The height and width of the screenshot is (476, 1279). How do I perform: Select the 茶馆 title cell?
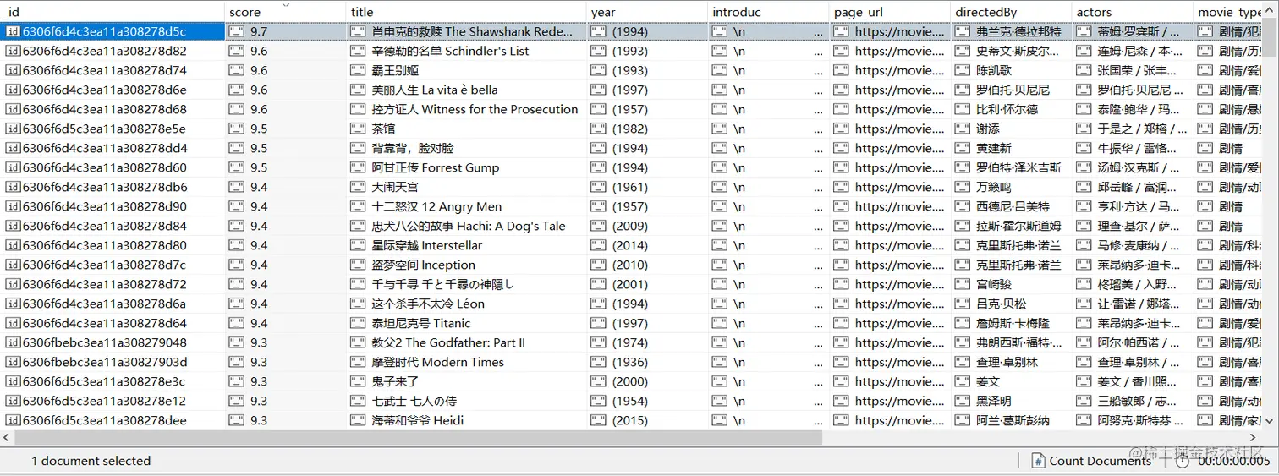pyautogui.click(x=466, y=129)
